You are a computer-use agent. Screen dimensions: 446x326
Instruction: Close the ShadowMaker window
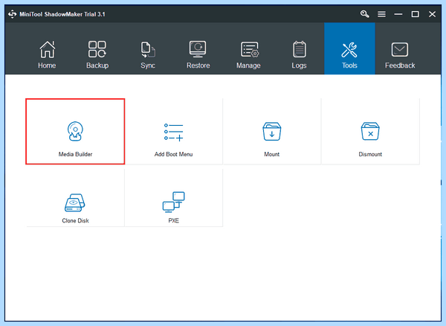coord(432,14)
